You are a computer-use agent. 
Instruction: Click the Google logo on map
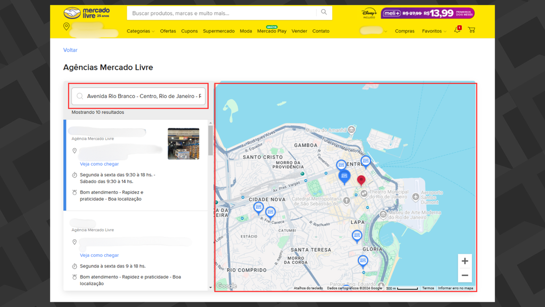coord(227,286)
